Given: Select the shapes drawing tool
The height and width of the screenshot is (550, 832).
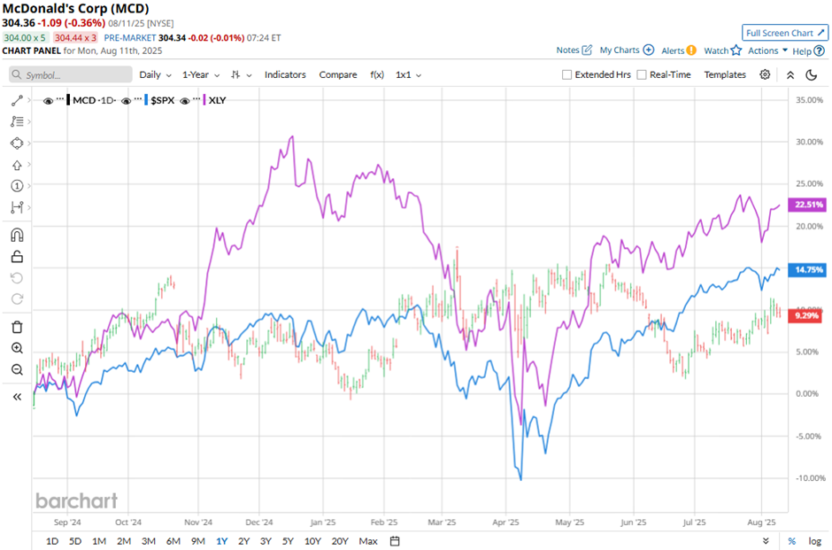Looking at the screenshot, I should [17, 143].
